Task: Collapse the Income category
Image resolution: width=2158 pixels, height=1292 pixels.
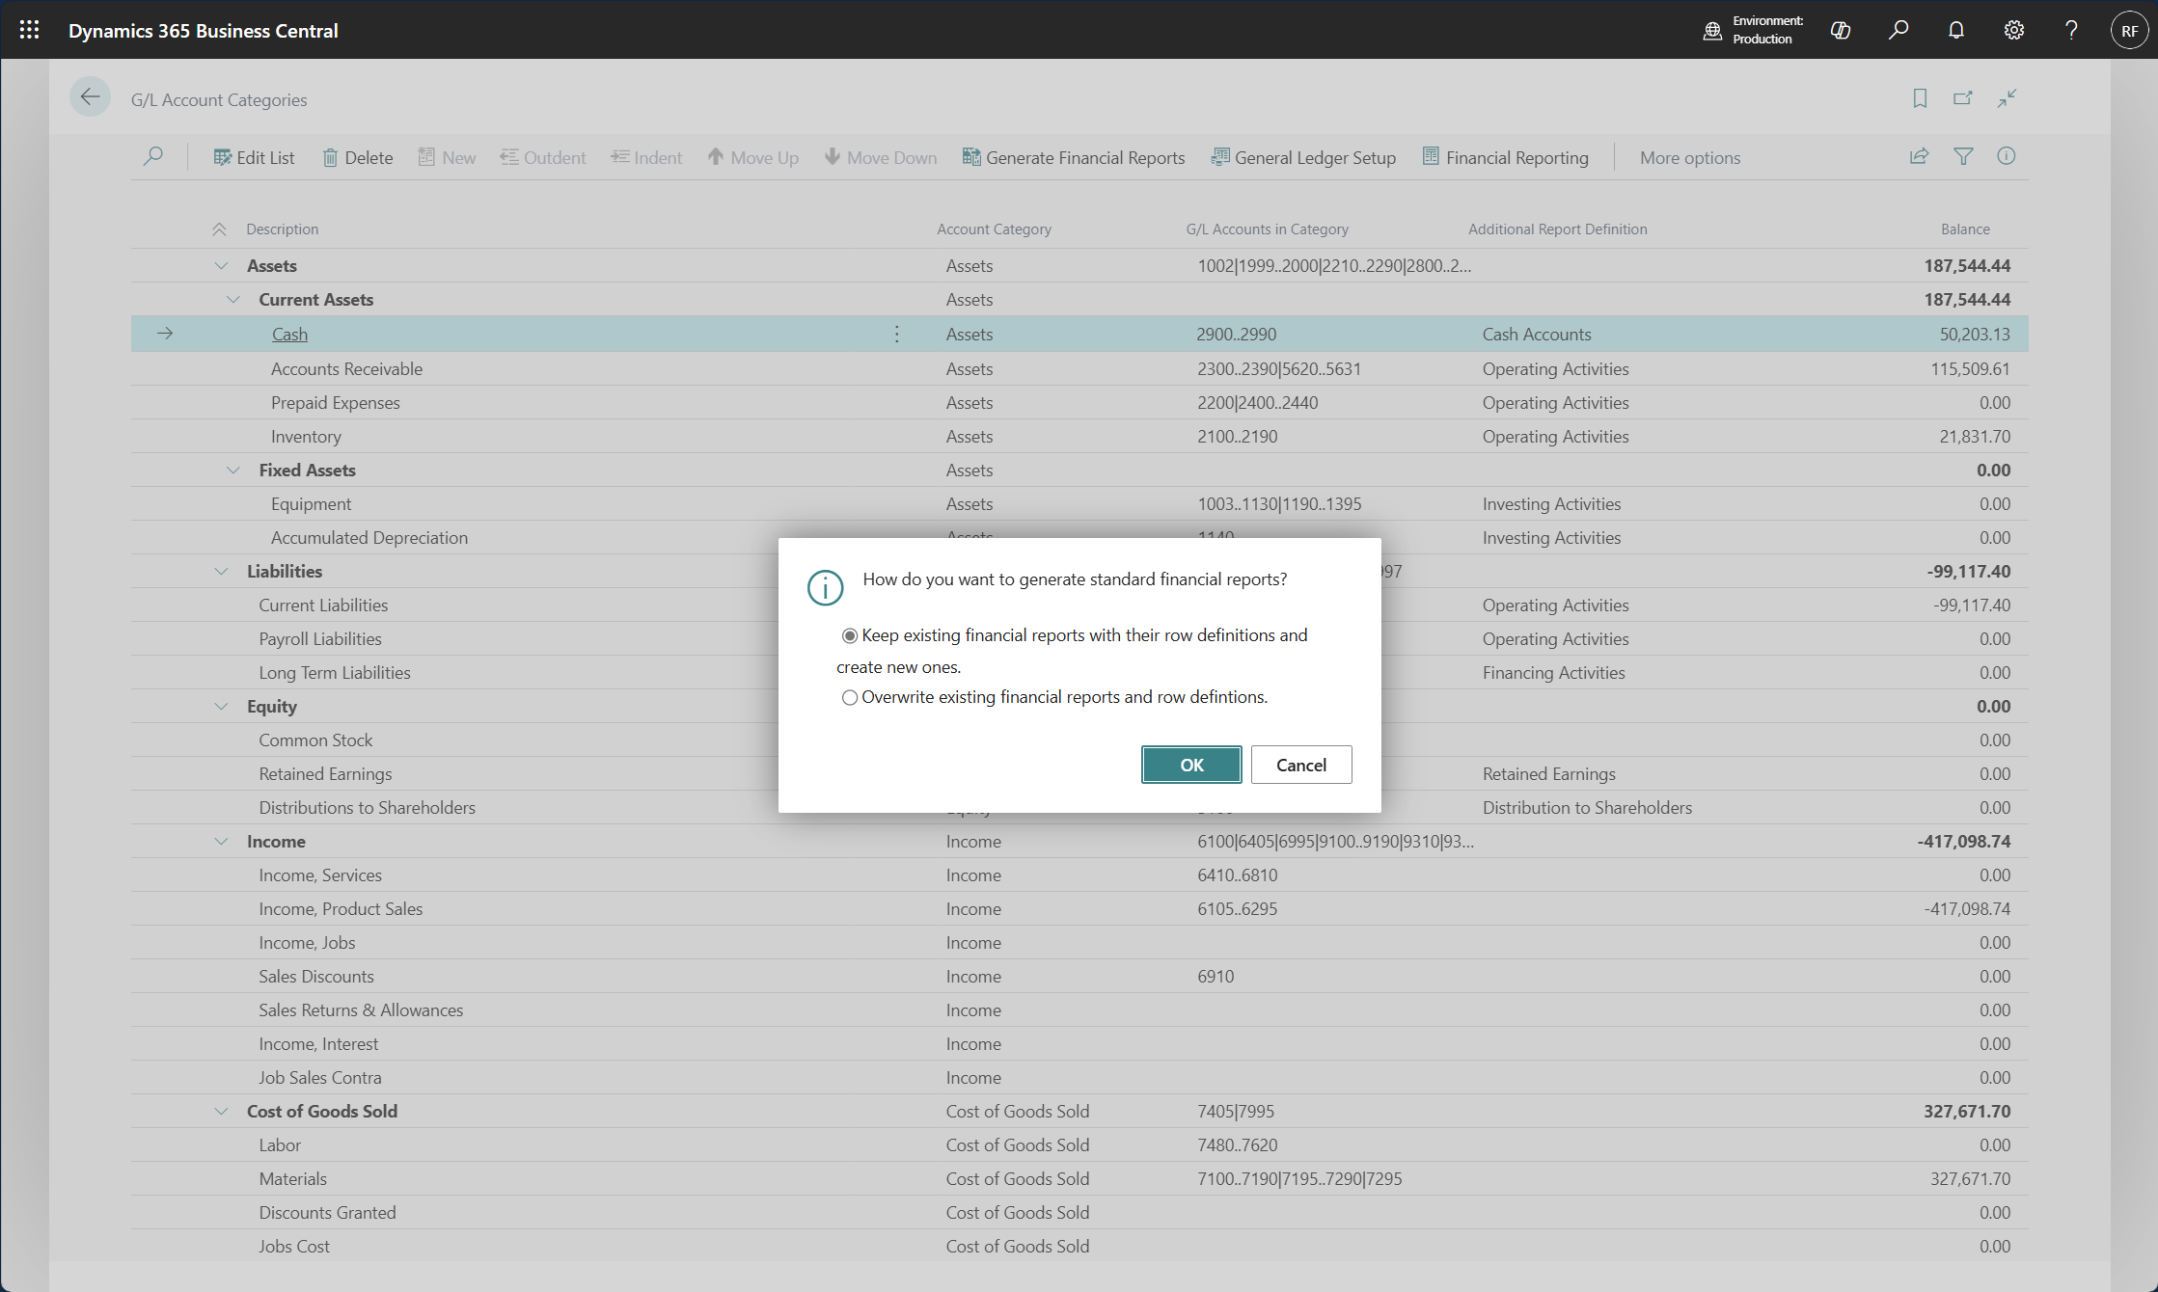Action: [x=221, y=842]
